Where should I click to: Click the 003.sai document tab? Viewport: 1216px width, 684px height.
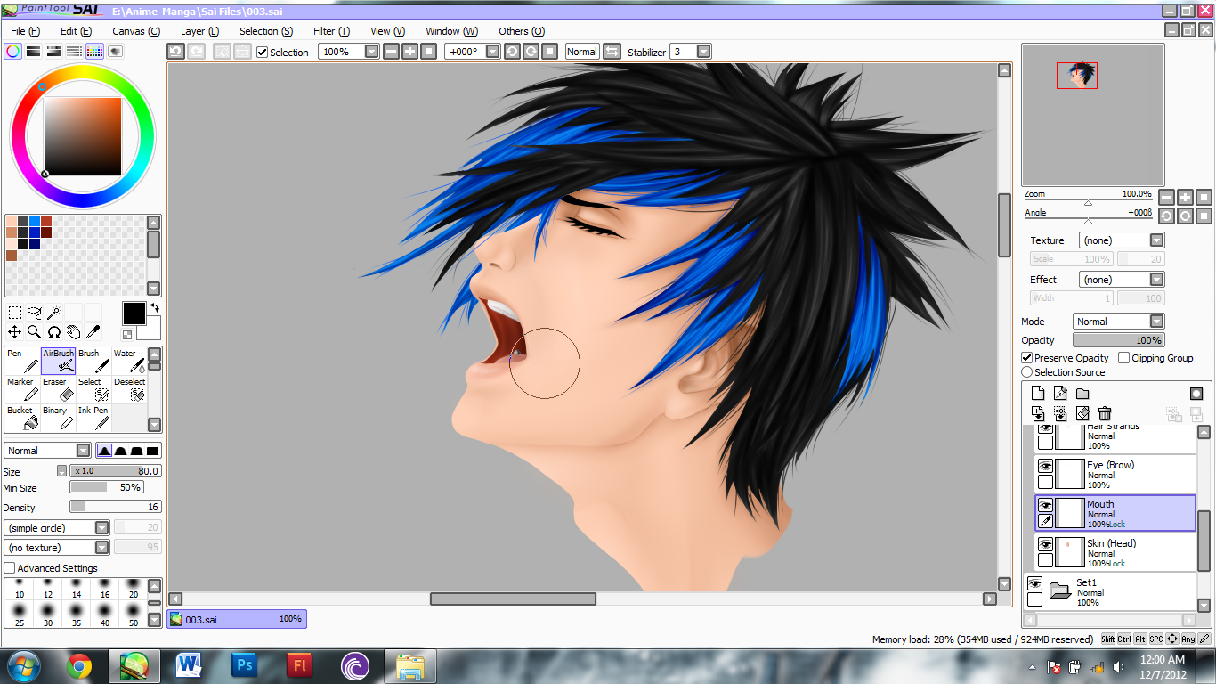(x=237, y=619)
